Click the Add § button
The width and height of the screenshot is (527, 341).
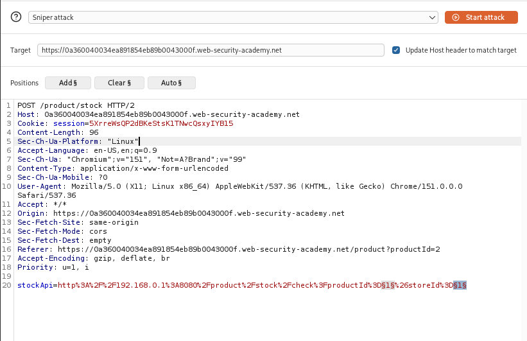(x=68, y=83)
